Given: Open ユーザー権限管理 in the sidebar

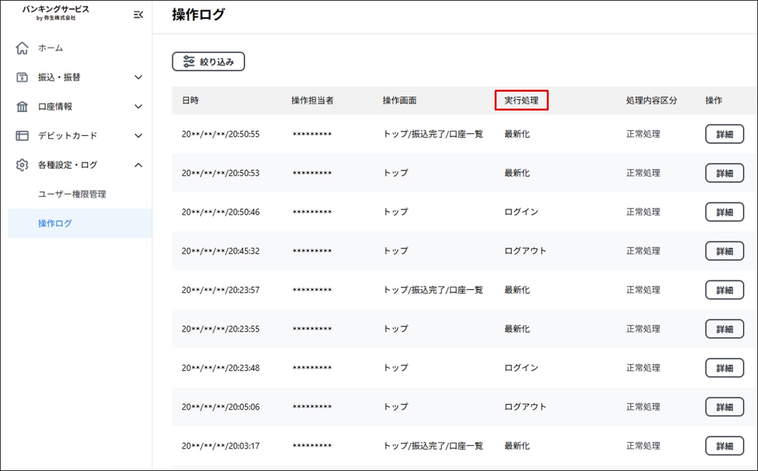Looking at the screenshot, I should tap(72, 195).
